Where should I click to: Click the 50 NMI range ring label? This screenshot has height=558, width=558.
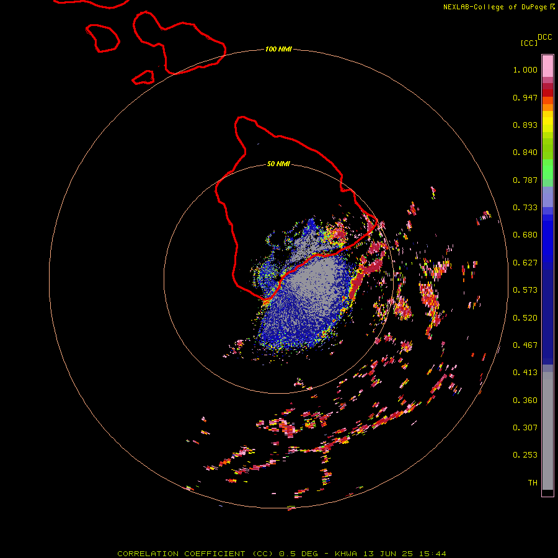tap(278, 164)
